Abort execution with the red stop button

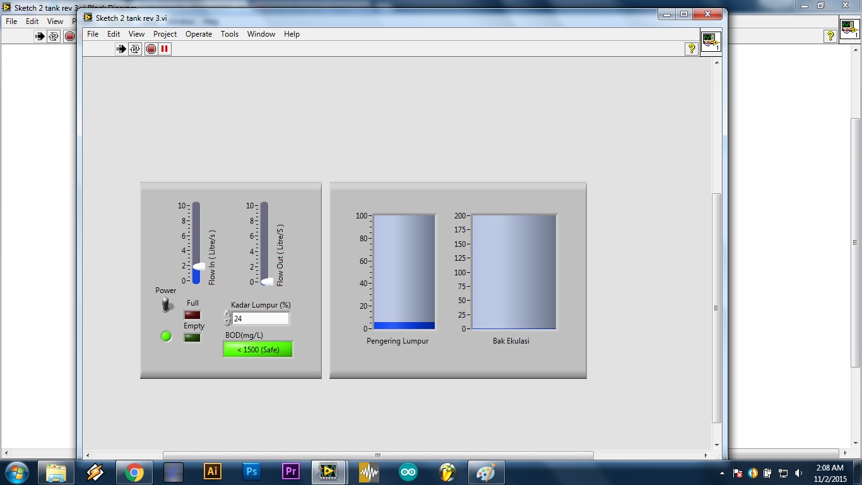pyautogui.click(x=151, y=49)
